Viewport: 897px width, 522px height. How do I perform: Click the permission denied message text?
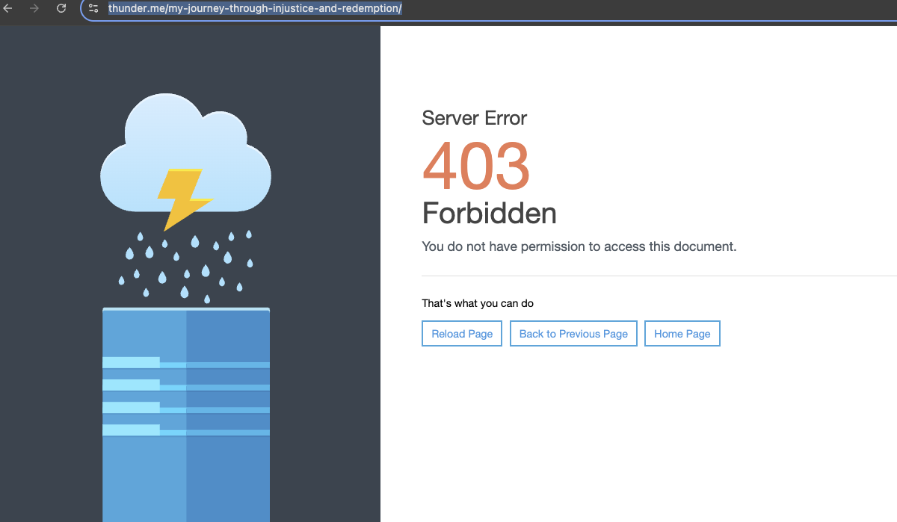pyautogui.click(x=579, y=246)
